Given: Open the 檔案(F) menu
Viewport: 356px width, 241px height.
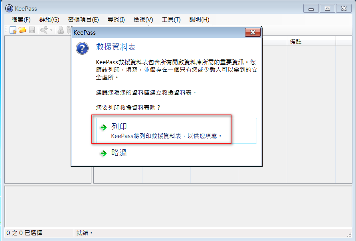Looking at the screenshot, I should point(21,20).
